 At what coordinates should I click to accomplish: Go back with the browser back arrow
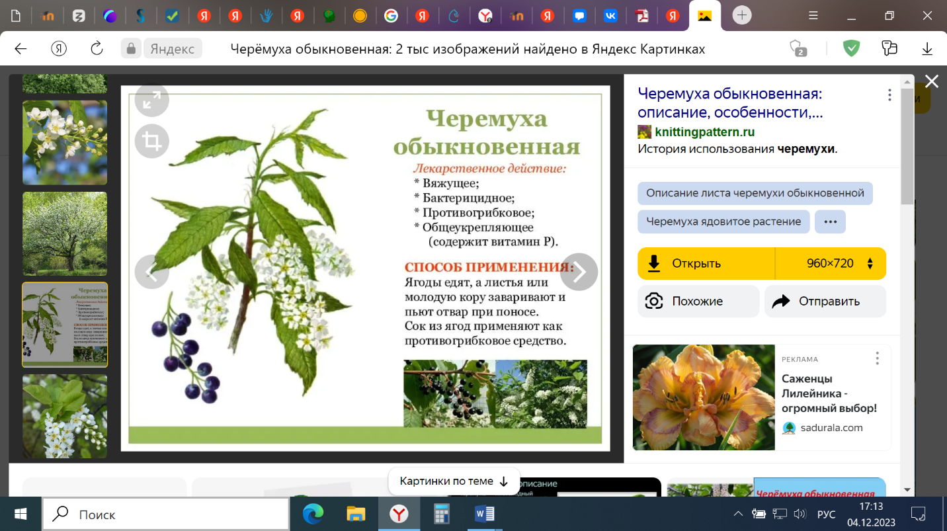[x=21, y=49]
